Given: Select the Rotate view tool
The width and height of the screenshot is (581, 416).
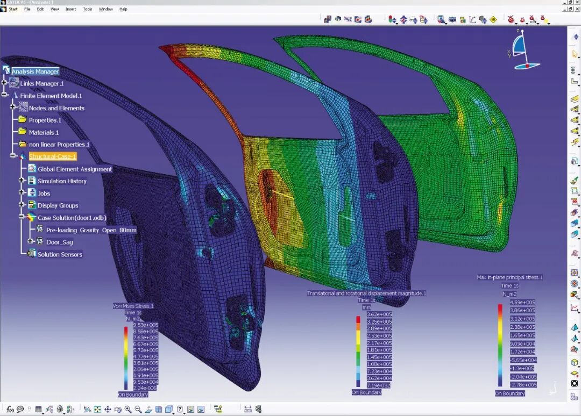Looking at the screenshot, I should pos(118,410).
